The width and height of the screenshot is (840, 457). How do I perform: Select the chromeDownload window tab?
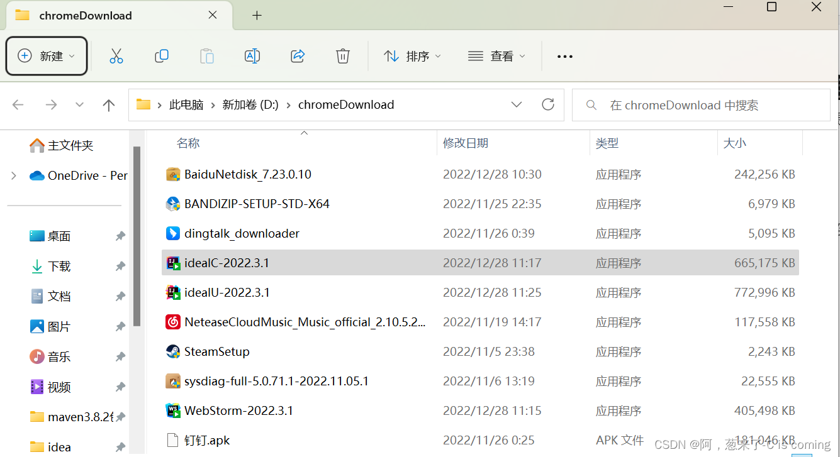click(120, 15)
